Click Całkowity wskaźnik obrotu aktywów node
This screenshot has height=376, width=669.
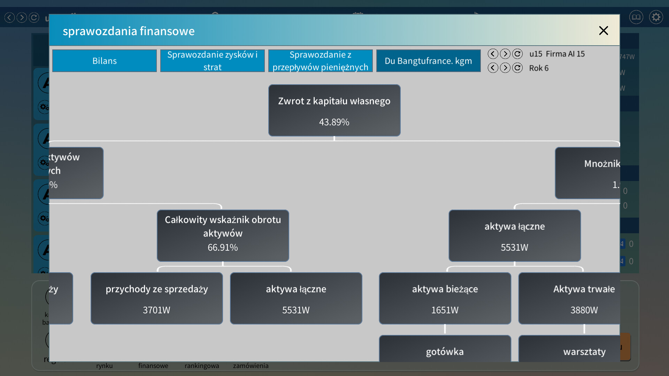[x=223, y=236]
